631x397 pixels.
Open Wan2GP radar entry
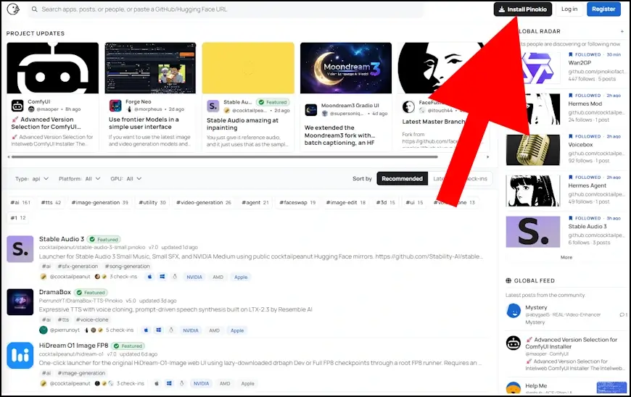click(x=580, y=63)
